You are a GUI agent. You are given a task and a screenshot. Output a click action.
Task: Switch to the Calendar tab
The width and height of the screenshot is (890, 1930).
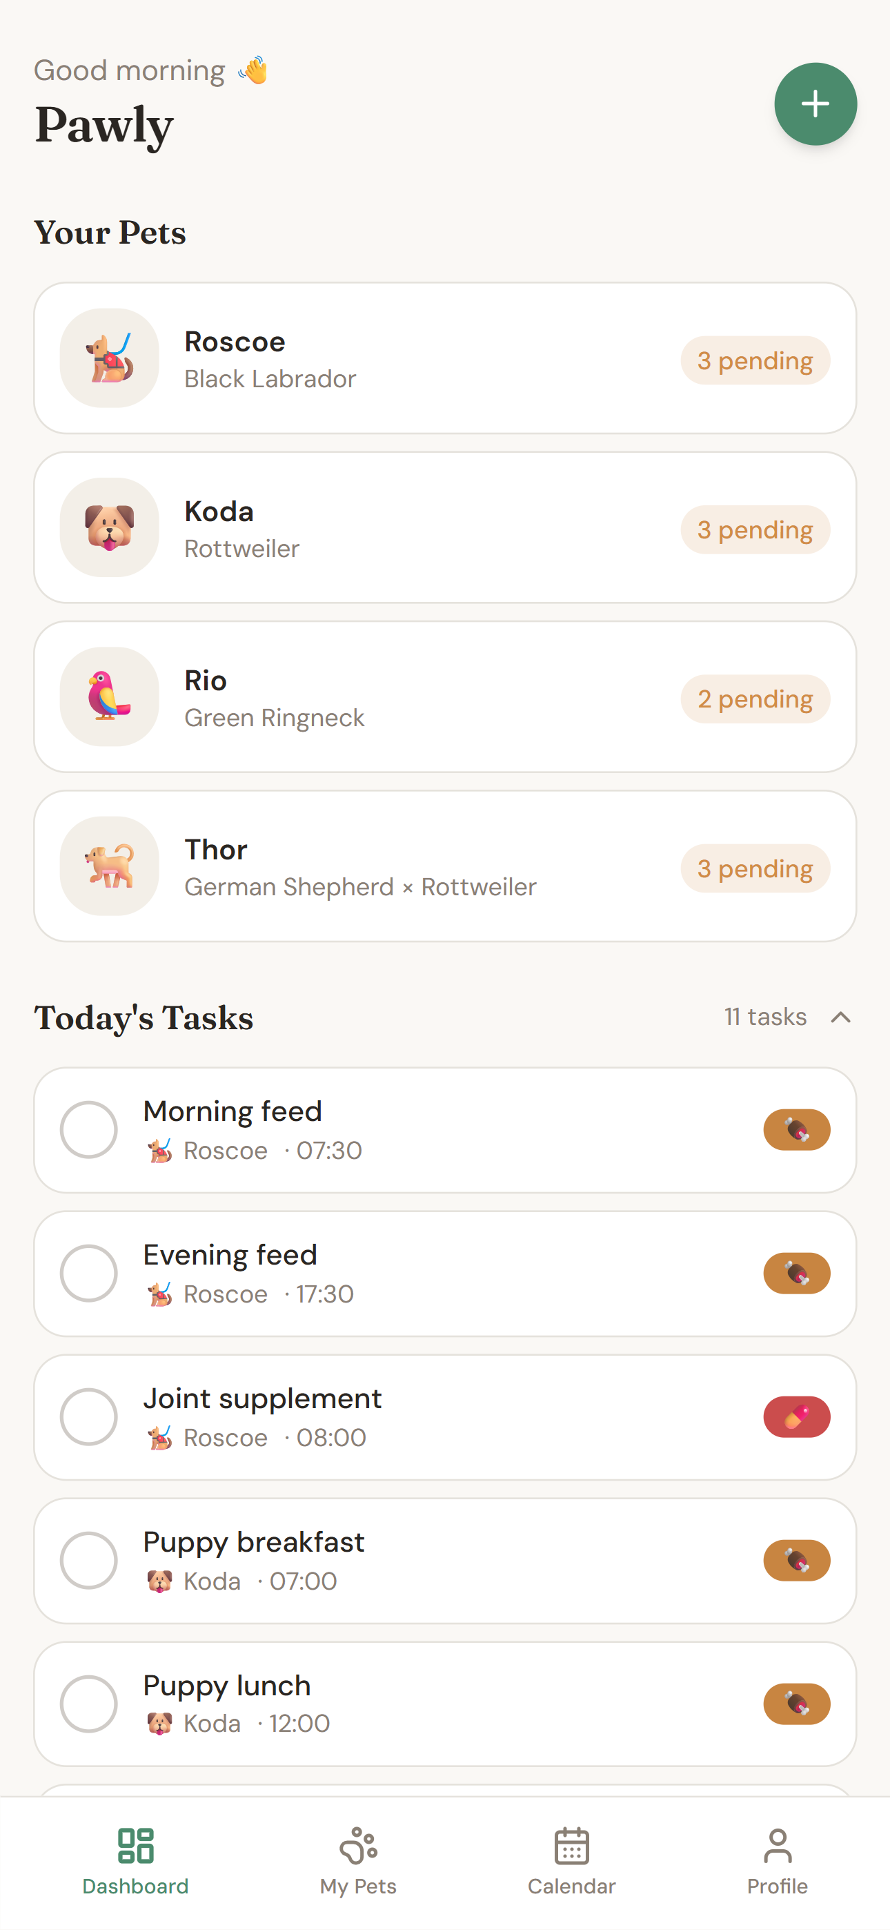coord(572,1861)
